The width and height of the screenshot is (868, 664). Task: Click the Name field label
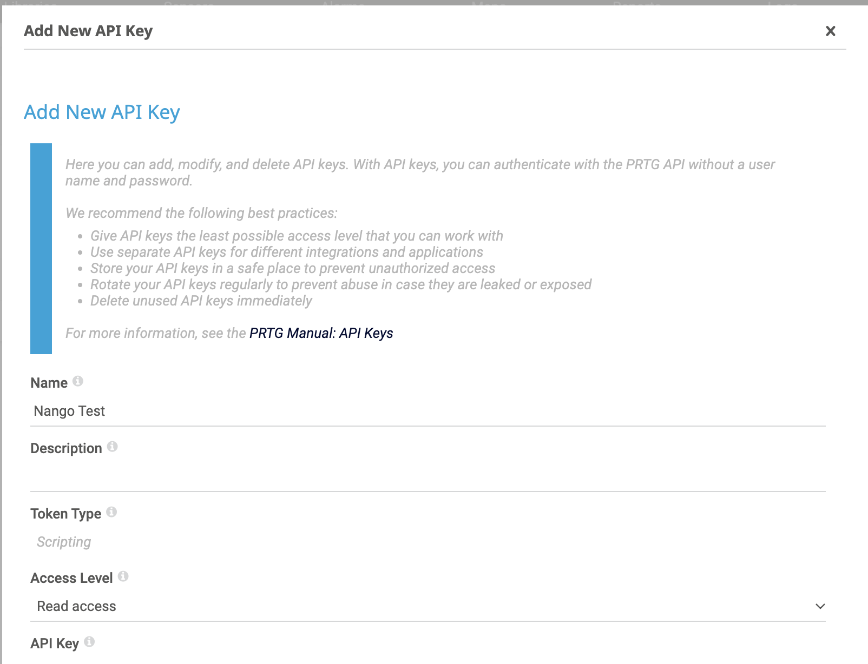(x=49, y=383)
